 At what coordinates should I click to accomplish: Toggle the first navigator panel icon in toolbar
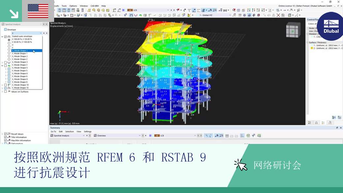[59, 10]
